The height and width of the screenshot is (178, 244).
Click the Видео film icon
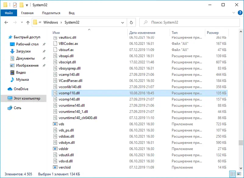coord(12,72)
